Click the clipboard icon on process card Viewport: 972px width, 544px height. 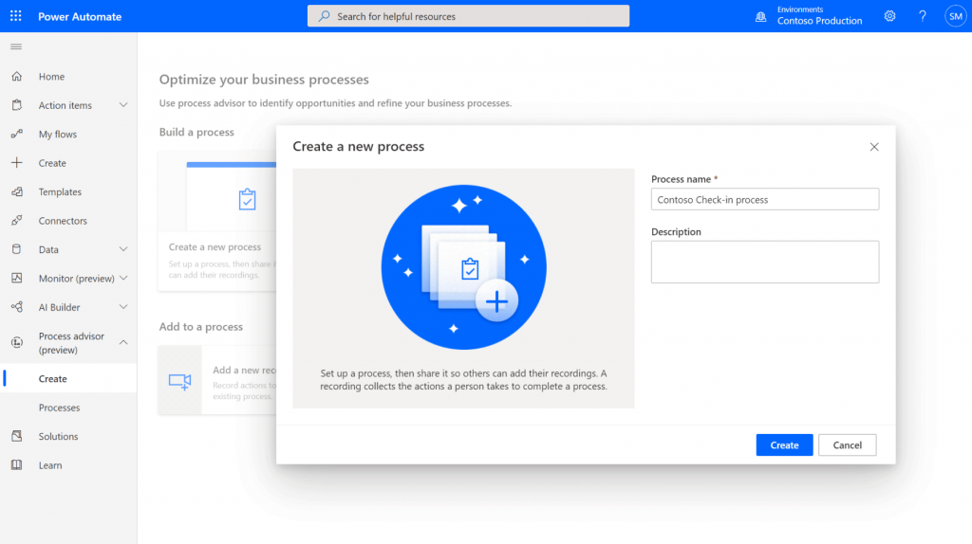click(x=248, y=199)
